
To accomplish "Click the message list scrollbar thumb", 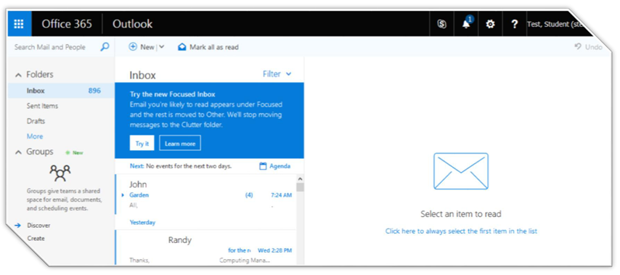I will pos(300,187).
